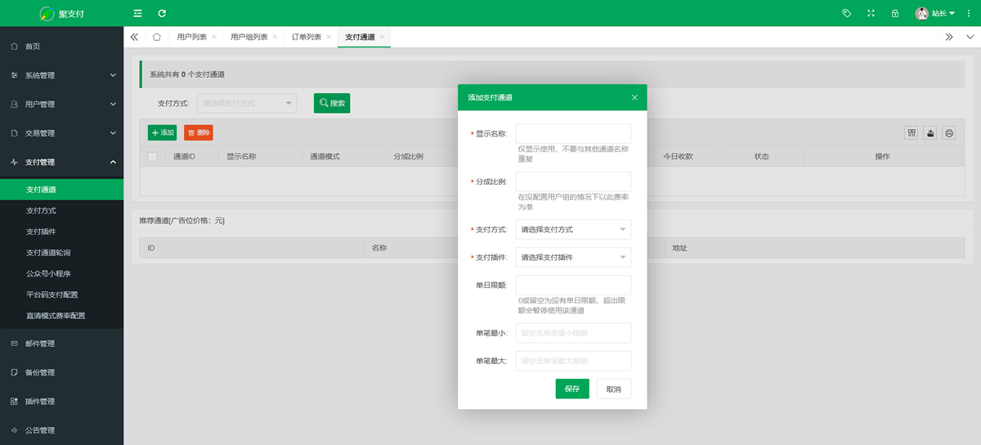The image size is (981, 445).
Task: Collapse the 支付管理 menu
Action: (x=61, y=162)
